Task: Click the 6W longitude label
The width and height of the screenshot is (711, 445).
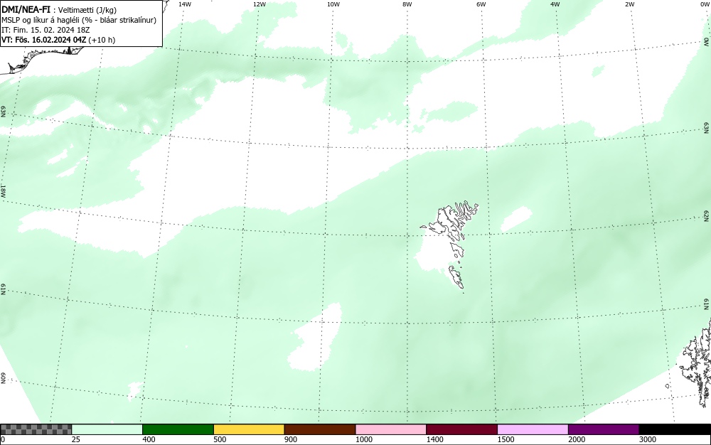Action: point(481,4)
